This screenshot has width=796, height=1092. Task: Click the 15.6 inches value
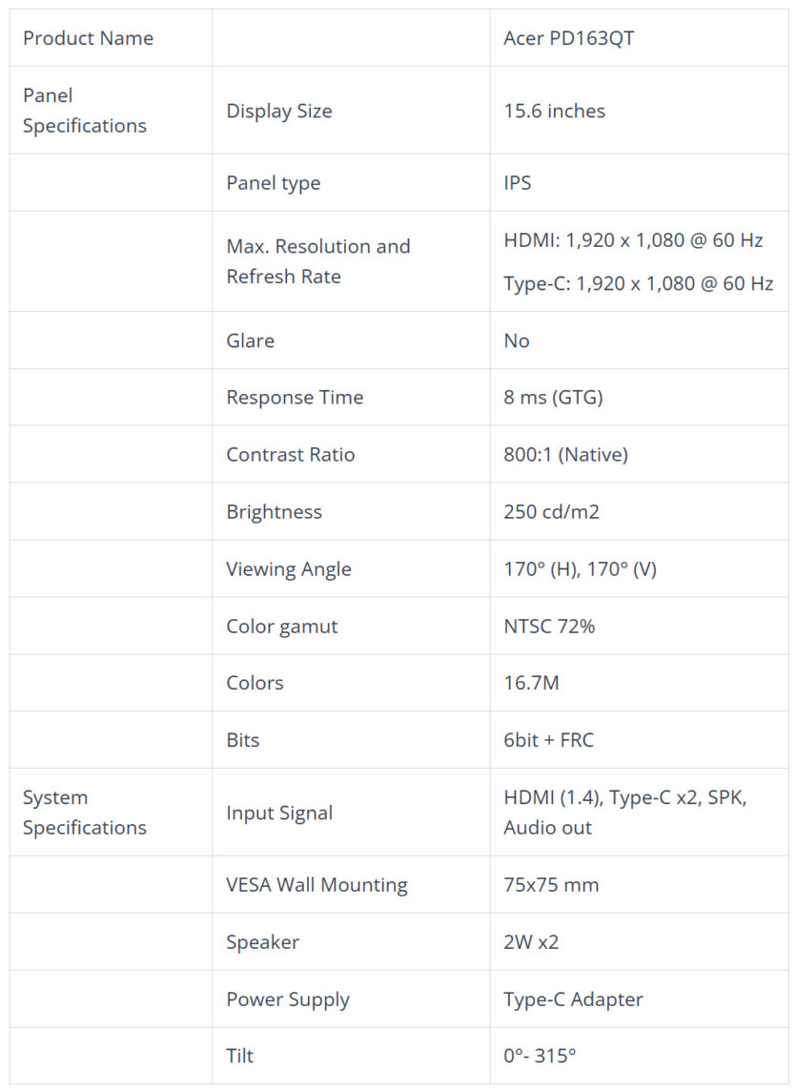555,111
